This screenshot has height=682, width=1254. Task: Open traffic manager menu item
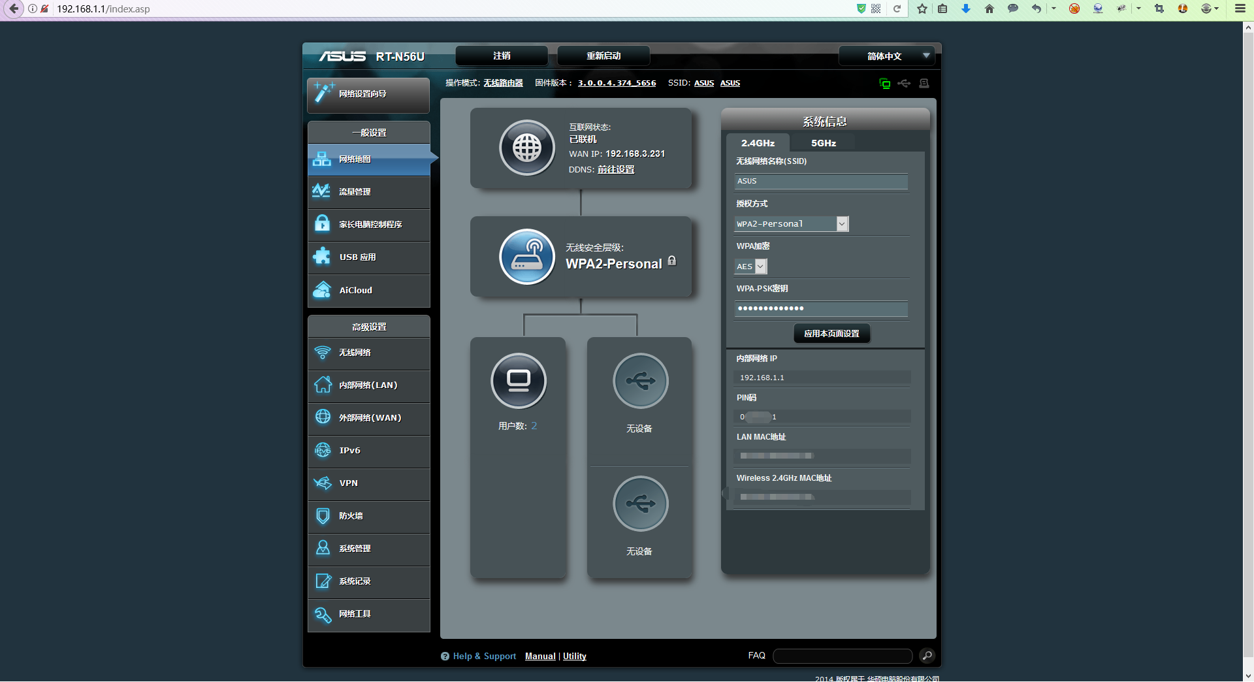click(x=369, y=192)
